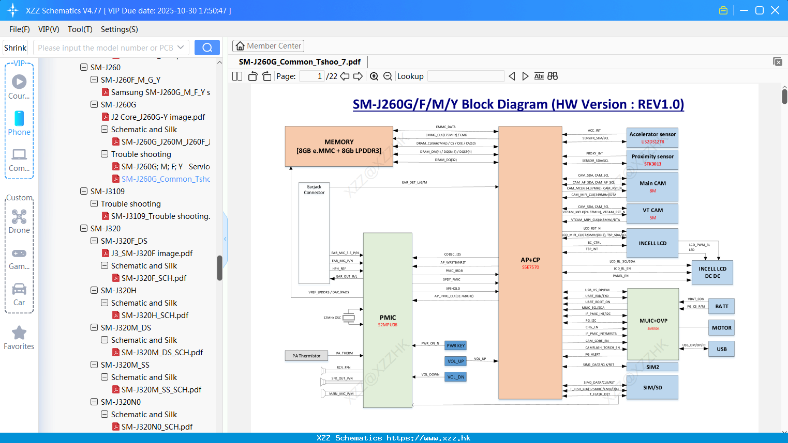Click the PDF viewer vertical scrollbar thumb
This screenshot has height=443, width=788.
784,96
